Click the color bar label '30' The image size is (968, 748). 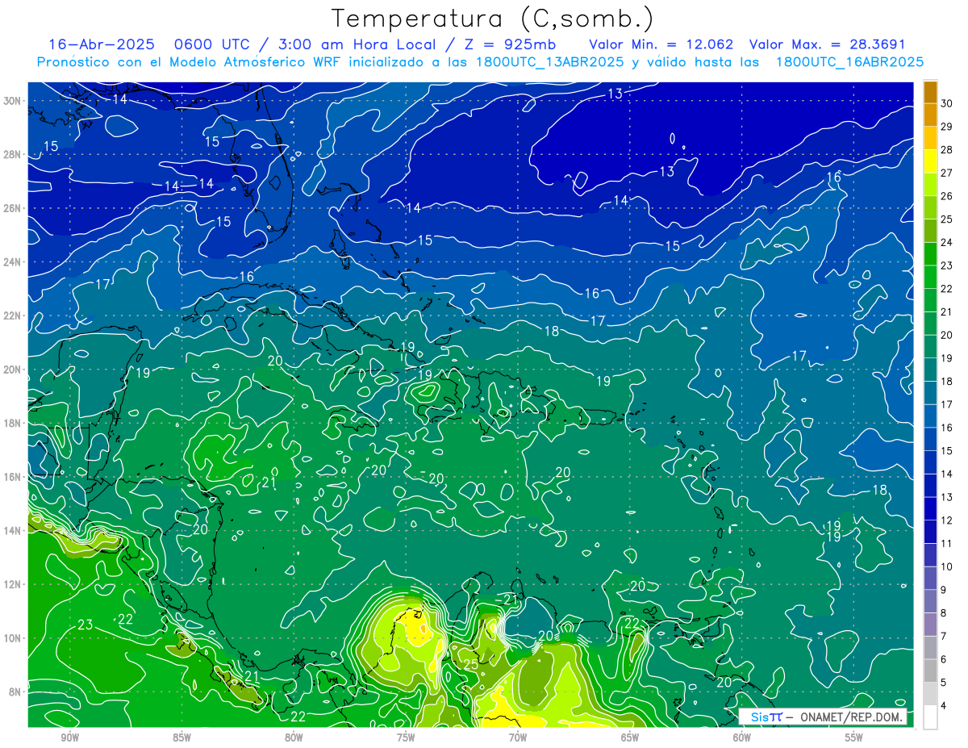click(947, 104)
